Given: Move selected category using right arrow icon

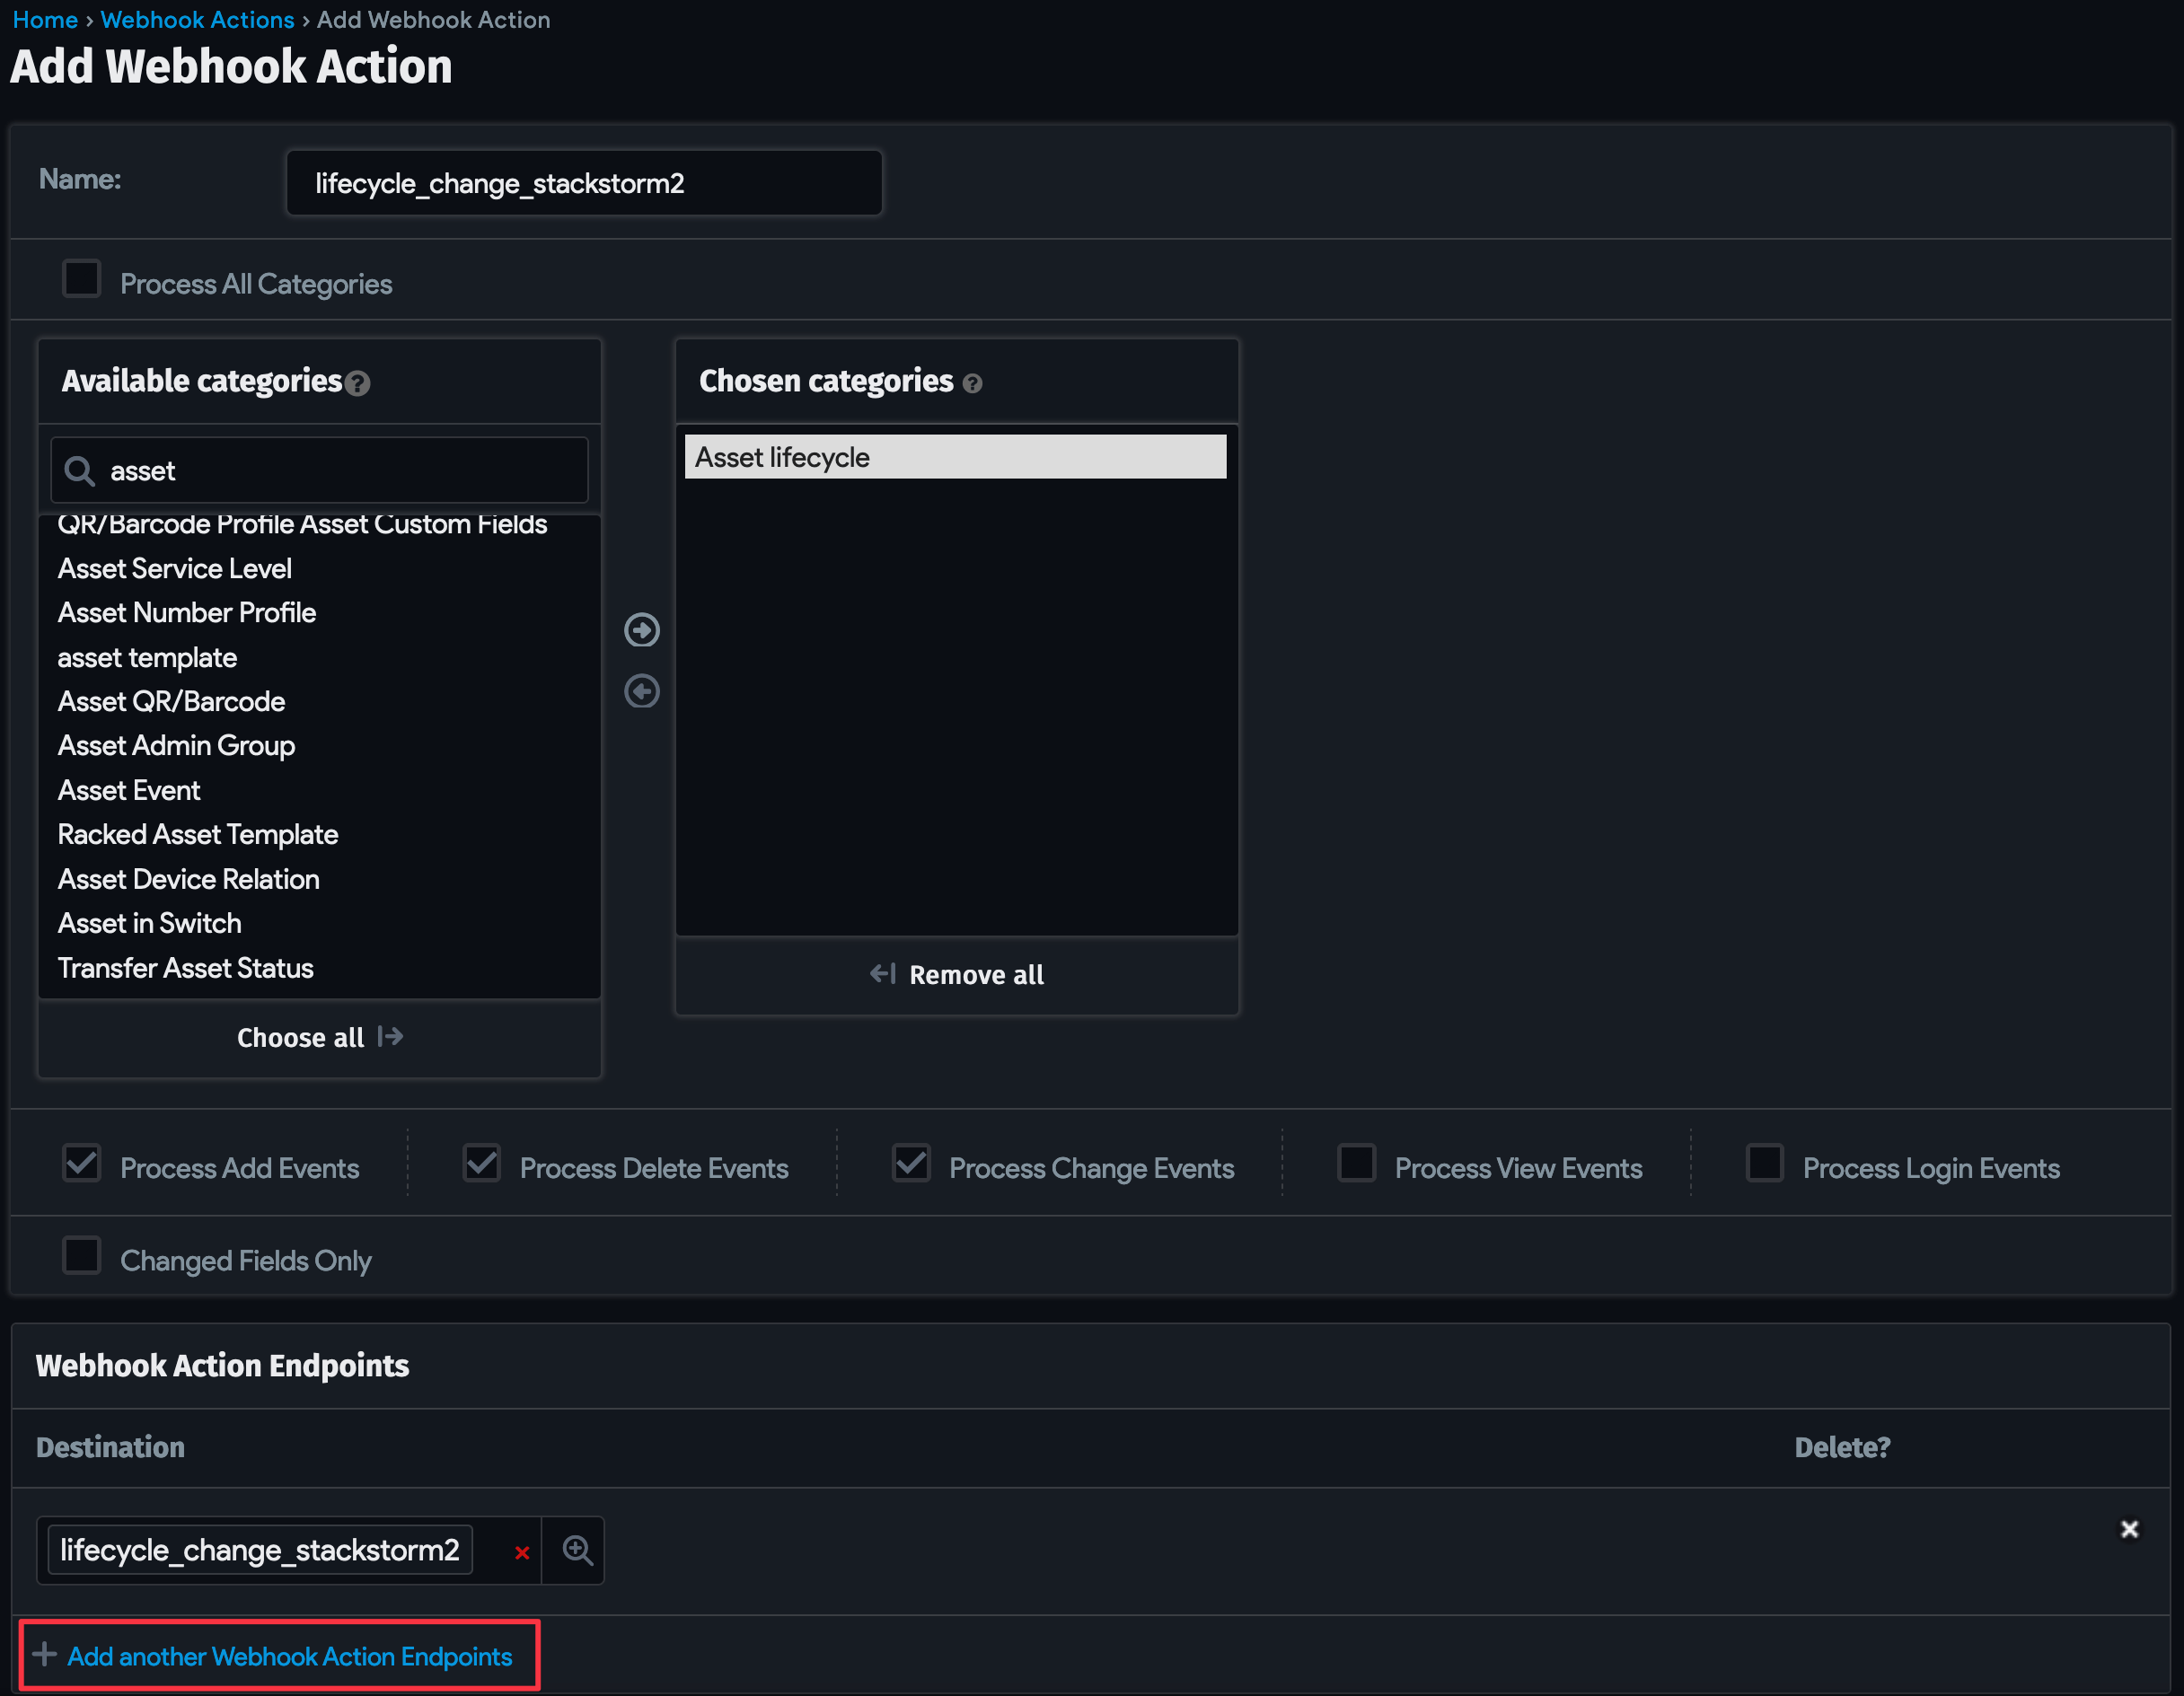Looking at the screenshot, I should pyautogui.click(x=641, y=630).
